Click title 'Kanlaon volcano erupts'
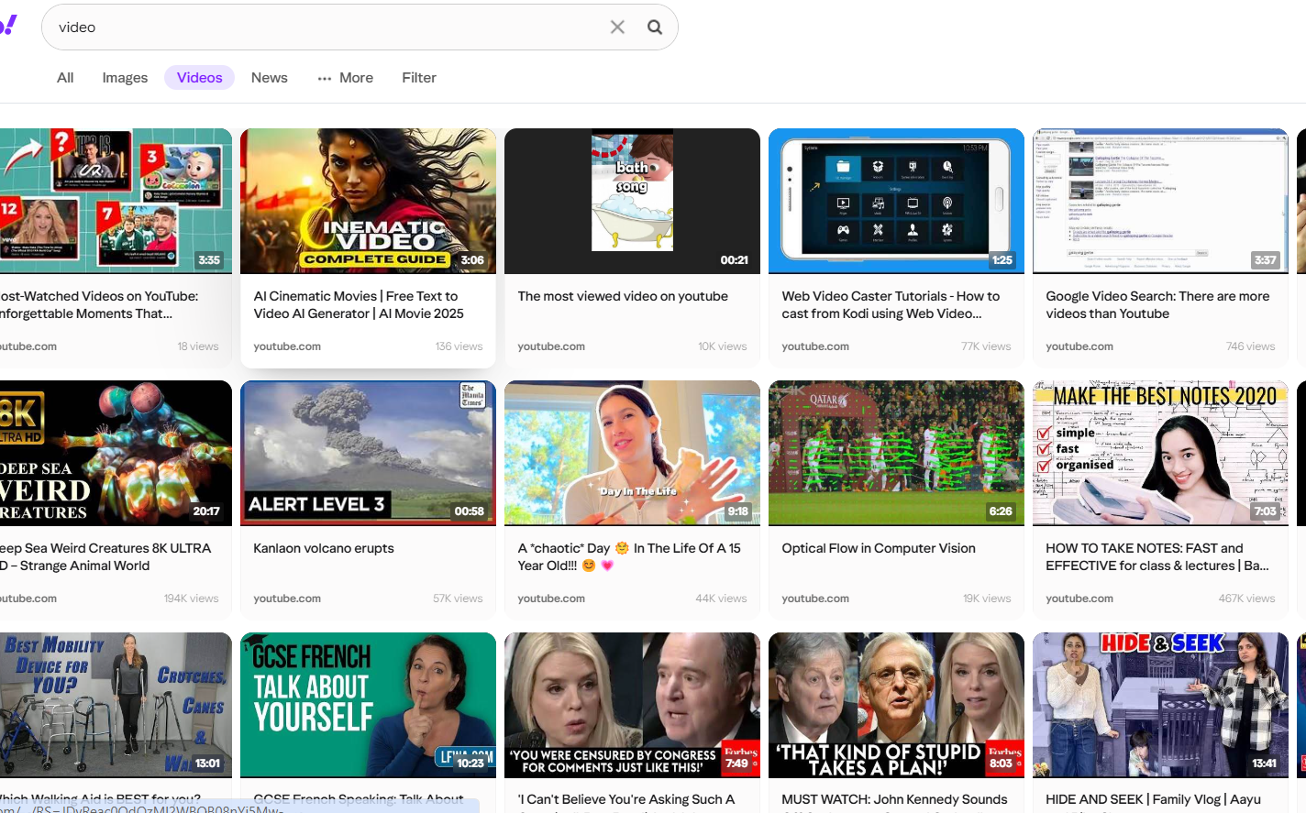 coord(324,548)
